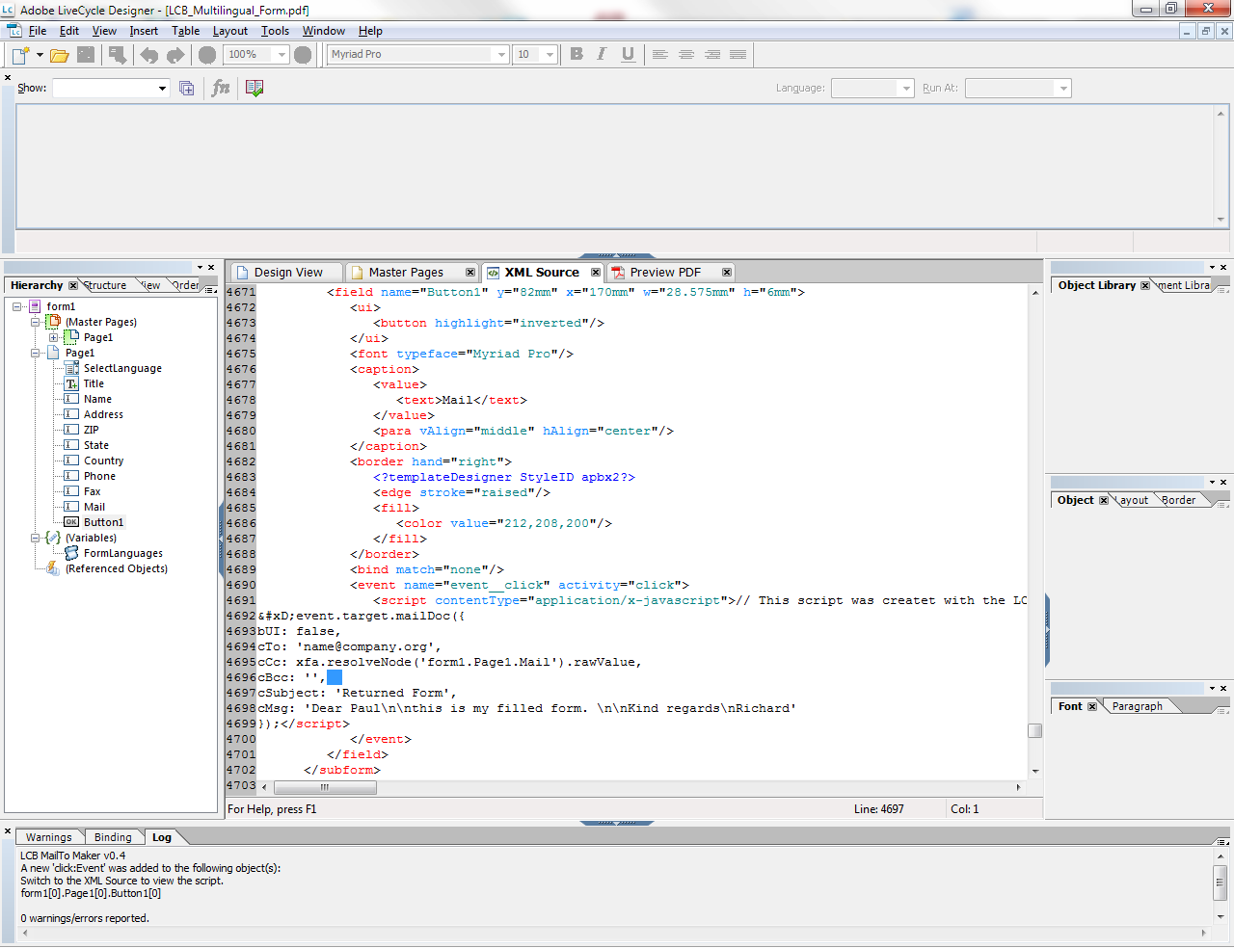1234x948 pixels.
Task: Open the Show events dropdown
Action: click(x=111, y=89)
